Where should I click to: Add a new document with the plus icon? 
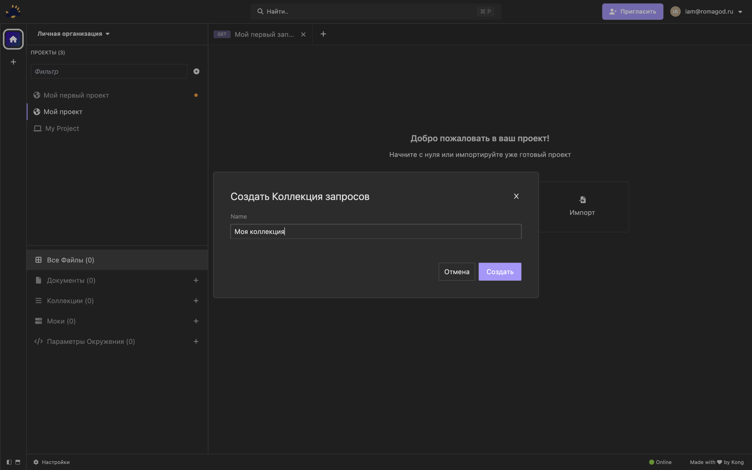pyautogui.click(x=196, y=280)
